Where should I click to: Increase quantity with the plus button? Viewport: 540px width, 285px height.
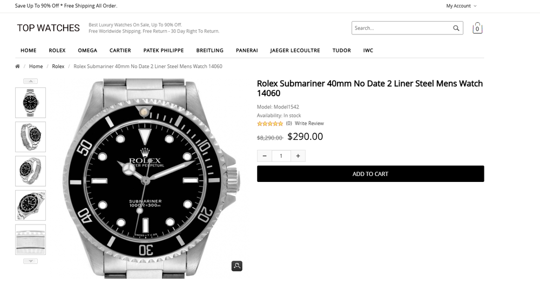point(298,156)
